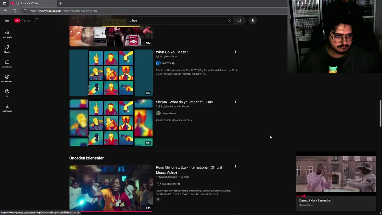Go to Skepta Music channel name link
The image size is (382, 215).
169,113
